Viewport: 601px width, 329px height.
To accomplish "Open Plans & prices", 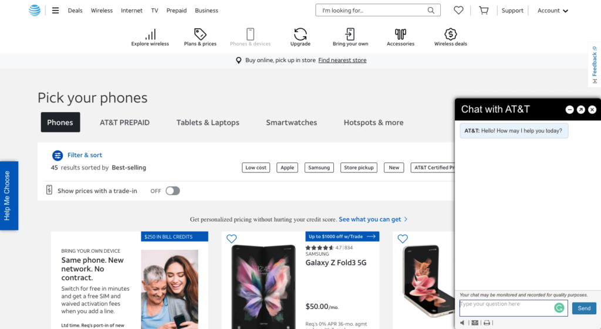I will click(200, 37).
